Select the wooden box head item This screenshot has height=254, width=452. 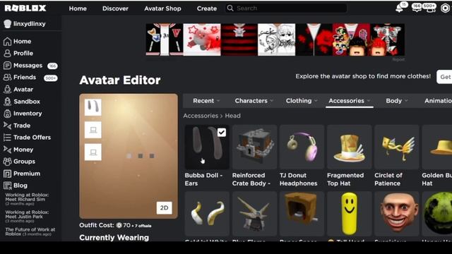tap(302, 214)
